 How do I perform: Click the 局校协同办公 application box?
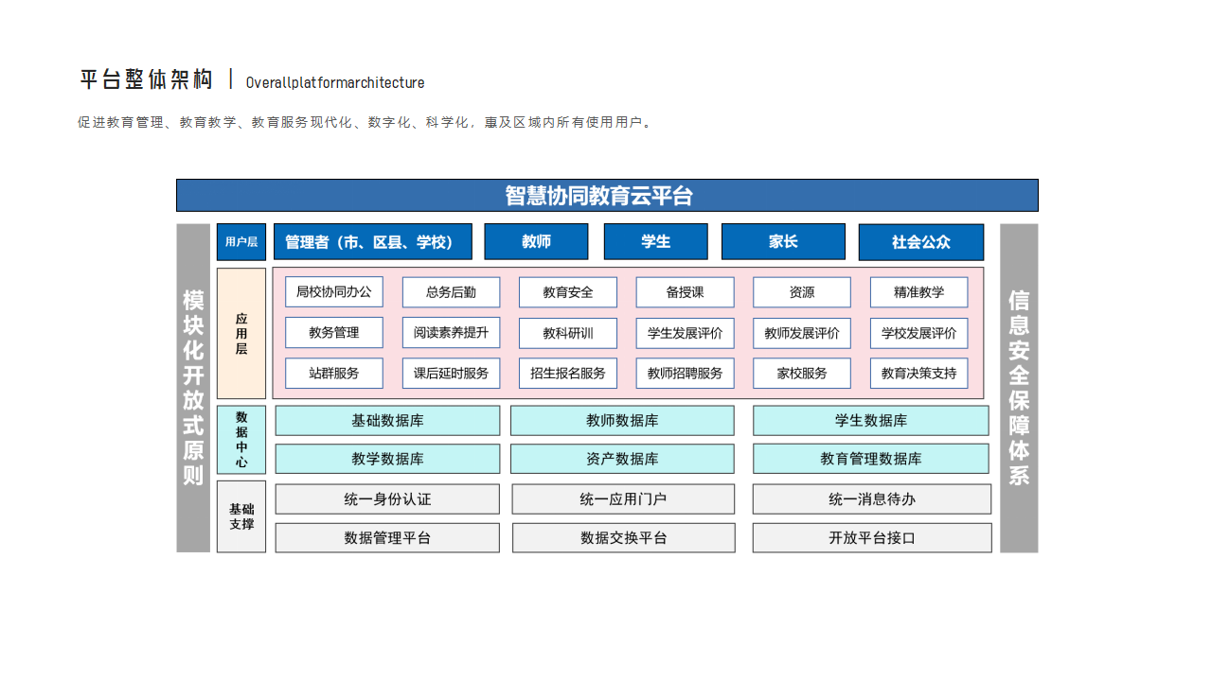(334, 292)
